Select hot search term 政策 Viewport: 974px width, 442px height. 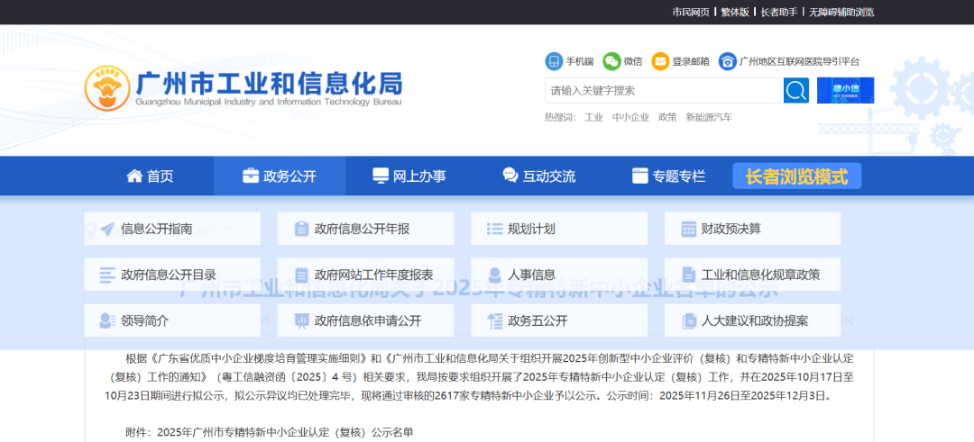tap(667, 117)
